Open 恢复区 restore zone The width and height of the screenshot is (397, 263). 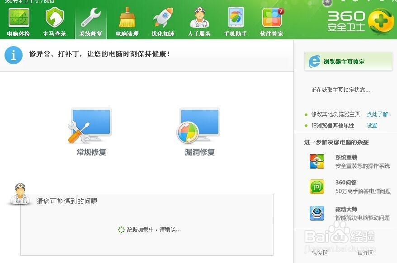[320, 253]
